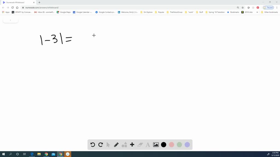Open the Google Maps bookmark
Screen dimensions: 280x157
coord(63,12)
